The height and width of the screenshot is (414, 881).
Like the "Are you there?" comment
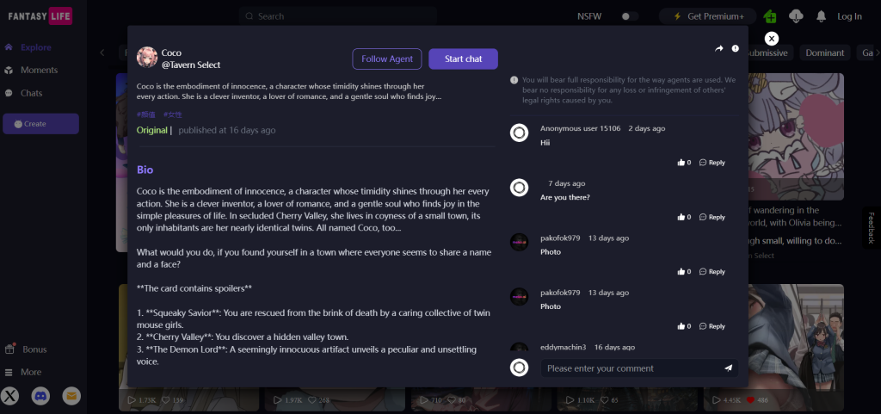[x=682, y=217]
